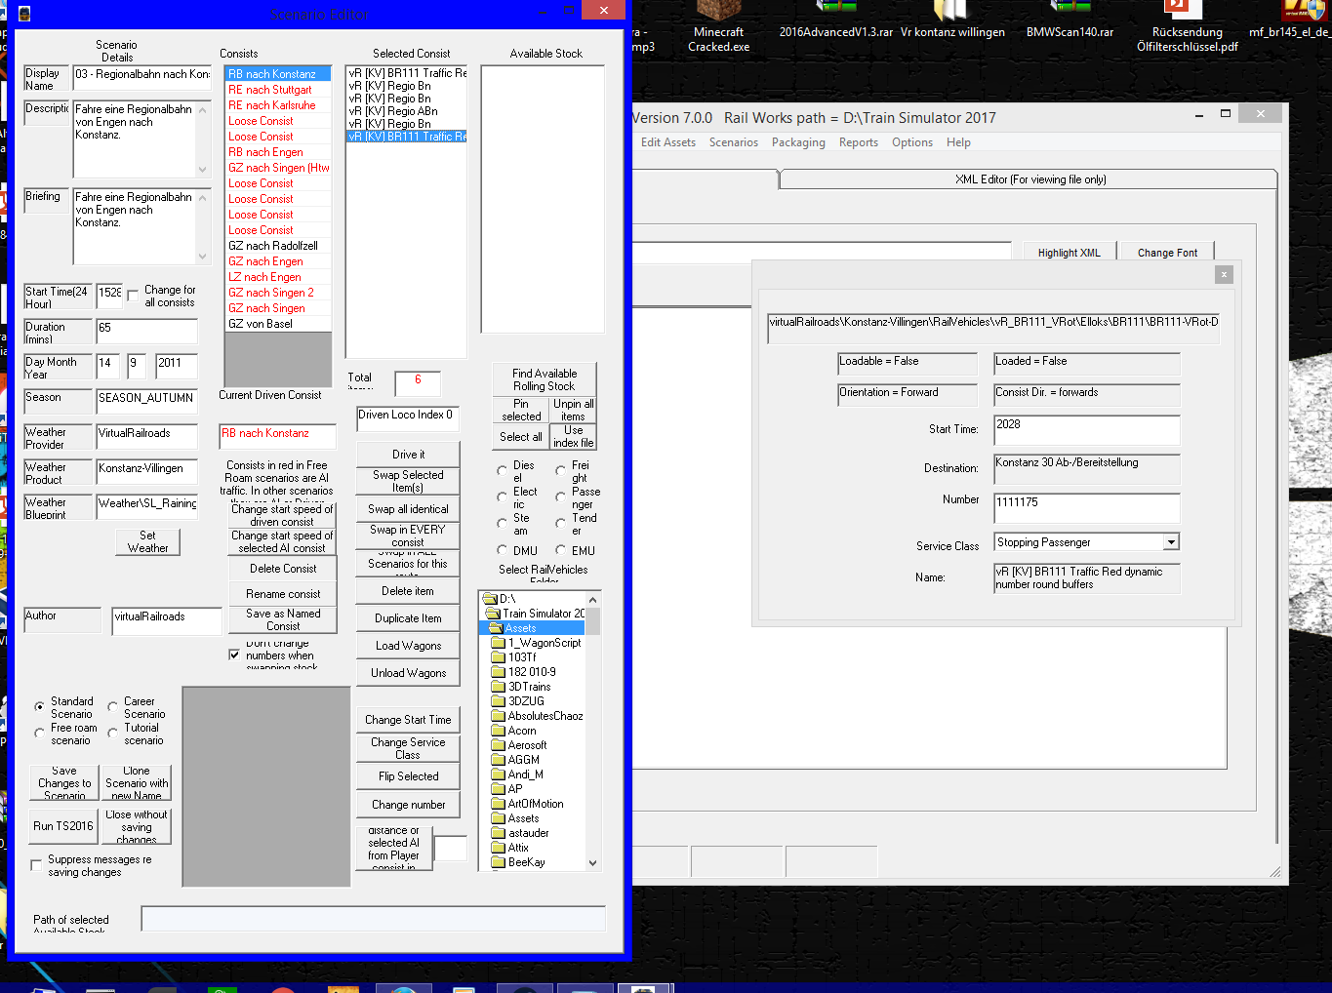Click the Drive it button

pyautogui.click(x=408, y=455)
